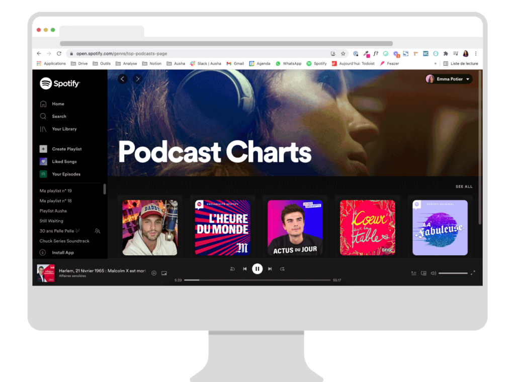The height and width of the screenshot is (382, 515).
Task: Open 30 ans Pelle Pelle playlist
Action: (59, 231)
